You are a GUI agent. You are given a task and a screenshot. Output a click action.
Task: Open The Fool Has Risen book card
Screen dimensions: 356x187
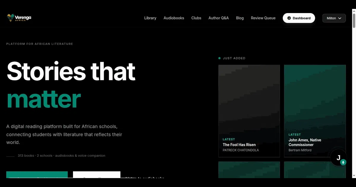249,111
